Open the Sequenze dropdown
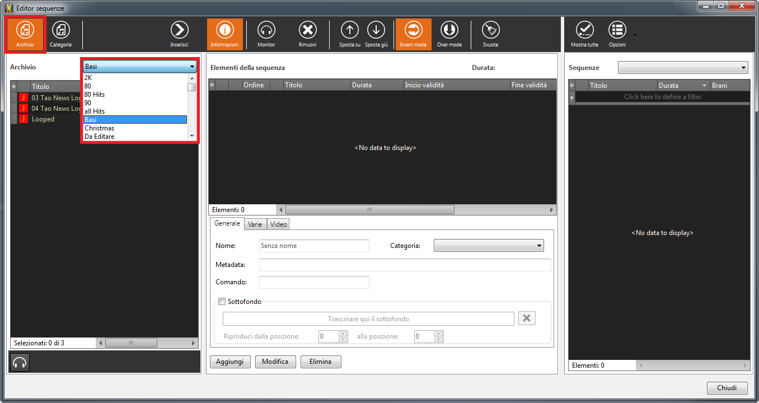This screenshot has height=403, width=759. tap(683, 67)
